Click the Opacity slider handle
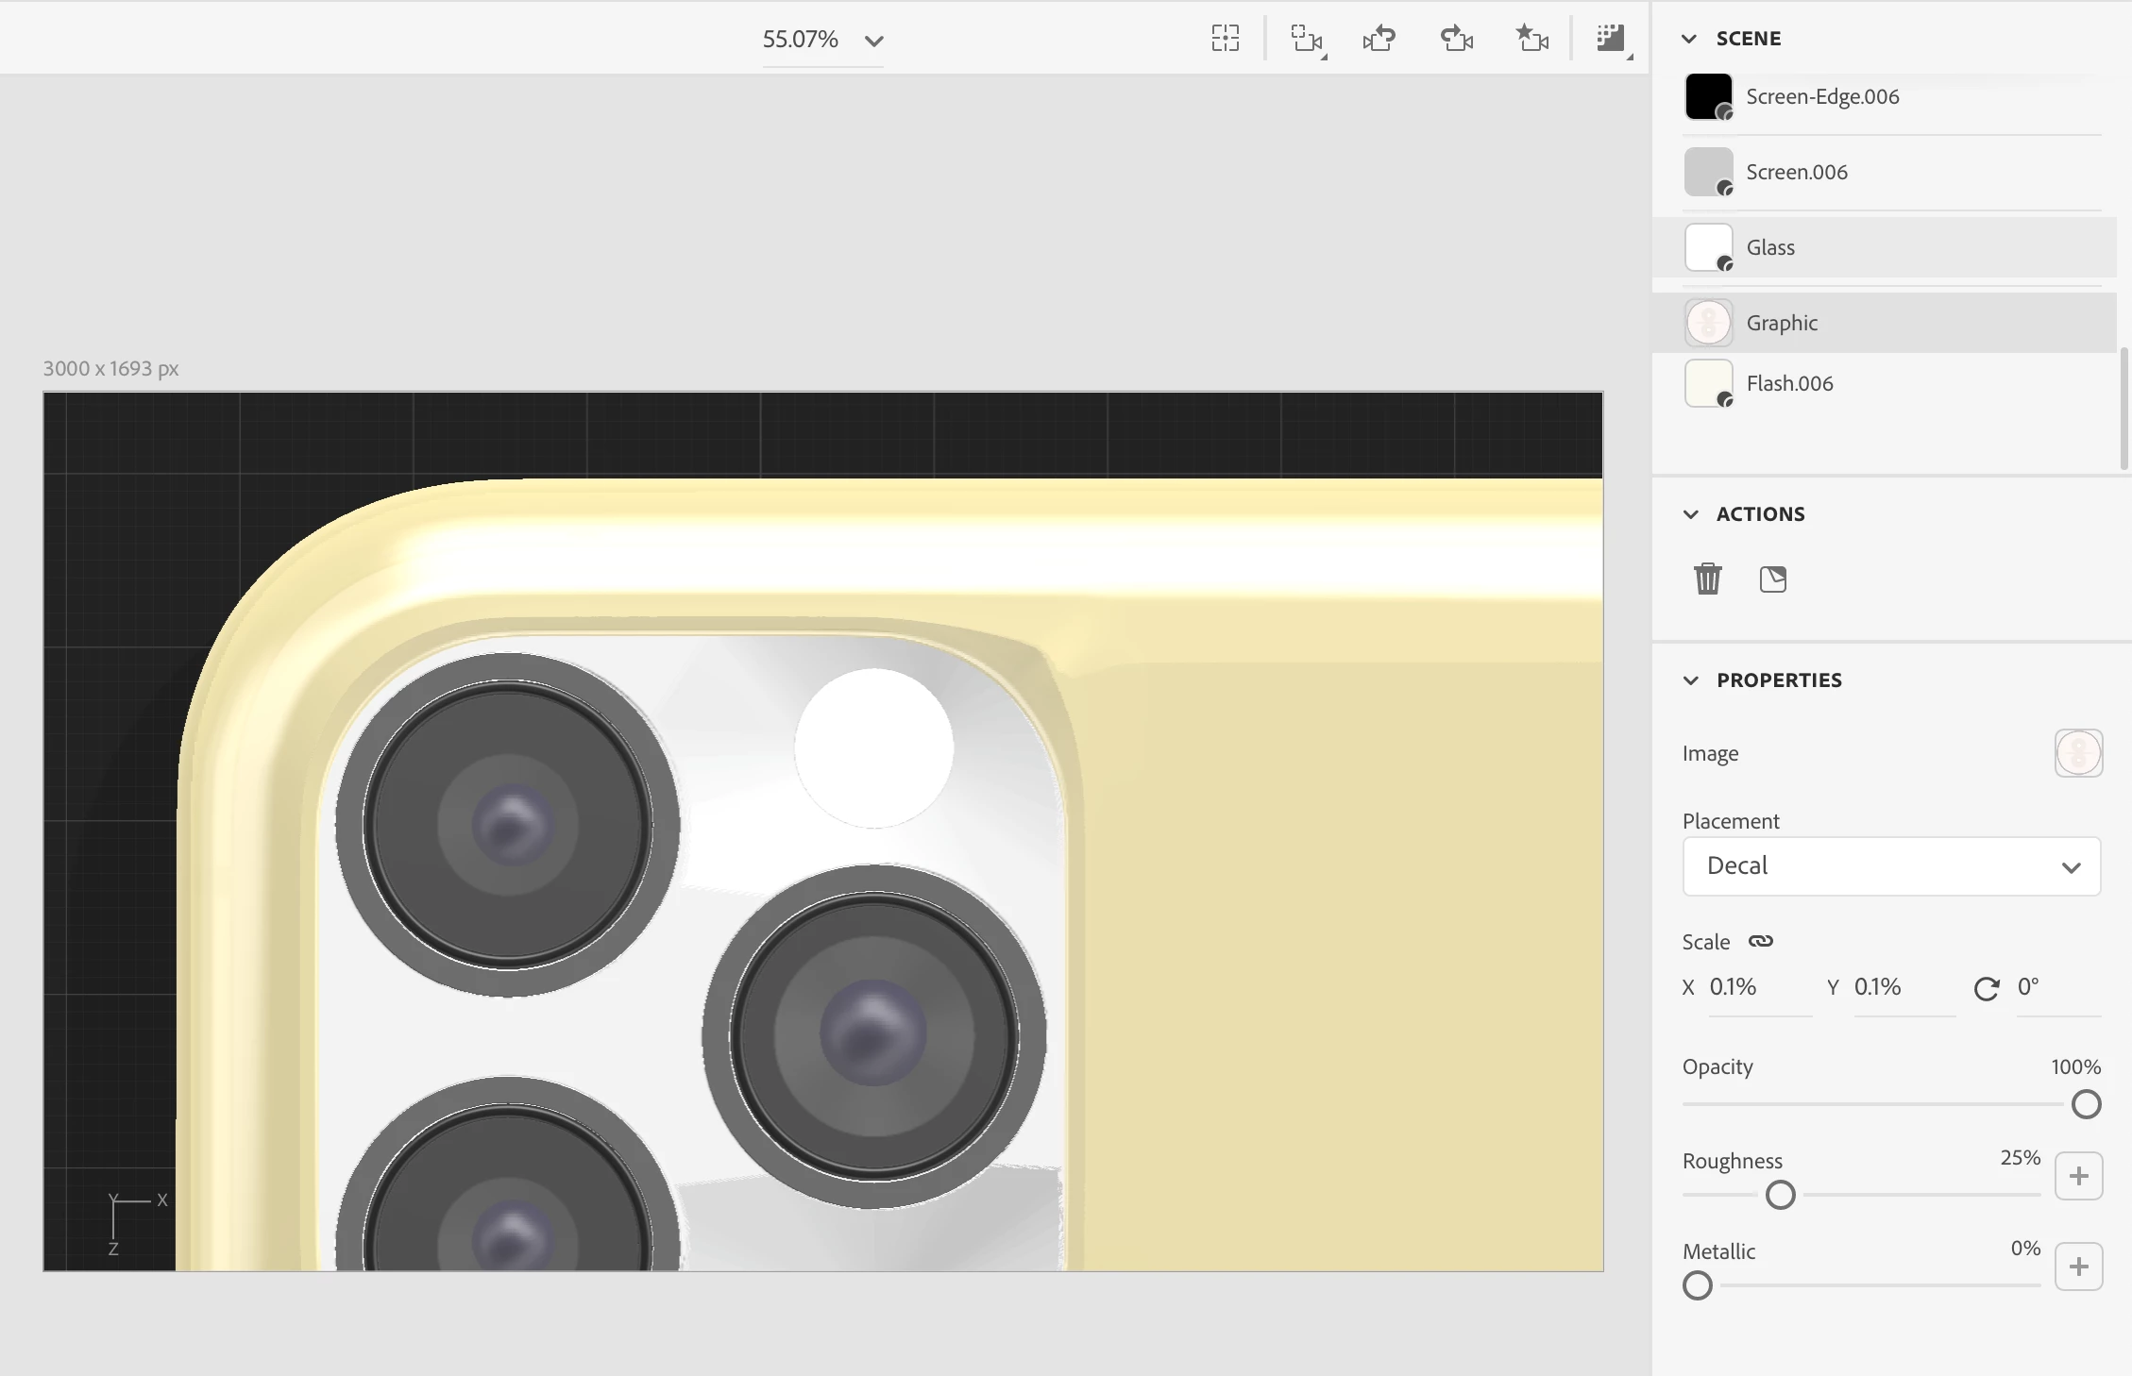This screenshot has height=1376, width=2132. [x=2086, y=1104]
